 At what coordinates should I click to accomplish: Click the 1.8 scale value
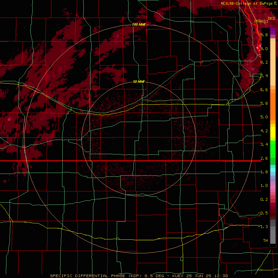tap(264, 172)
